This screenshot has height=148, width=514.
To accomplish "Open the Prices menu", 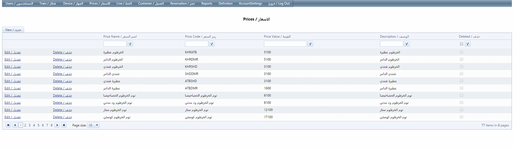I will 100,3.
